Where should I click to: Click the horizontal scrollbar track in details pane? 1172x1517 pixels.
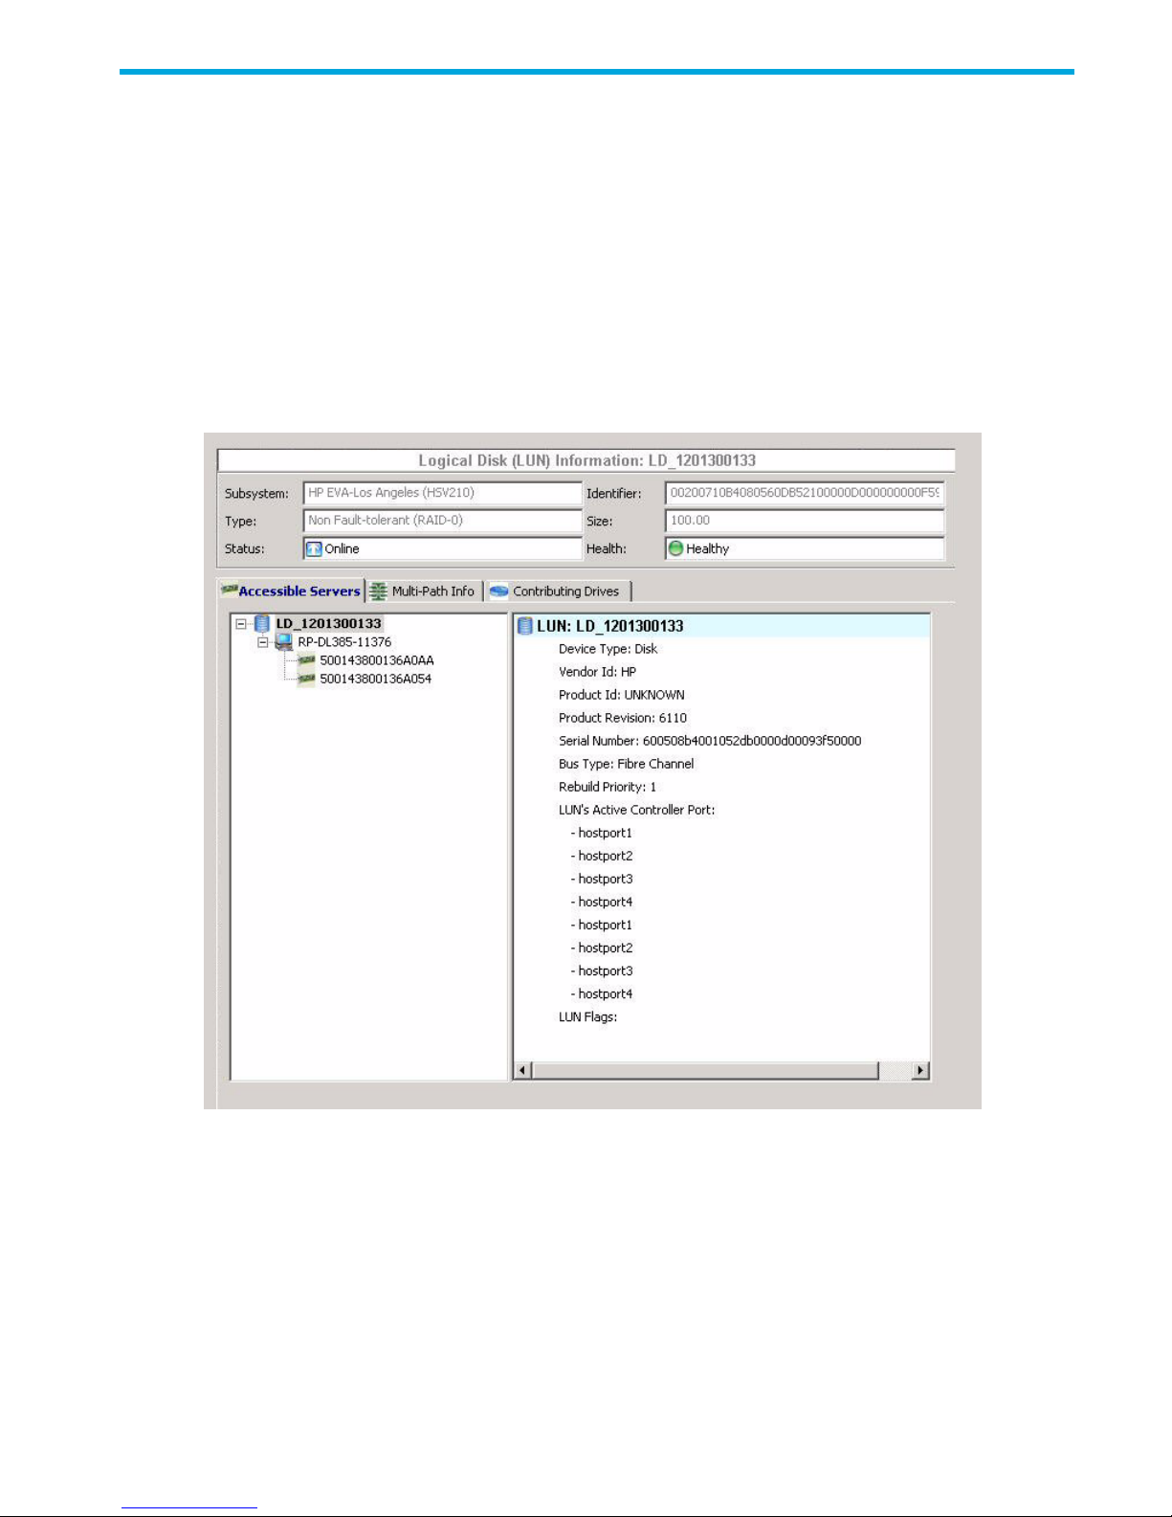click(704, 1070)
